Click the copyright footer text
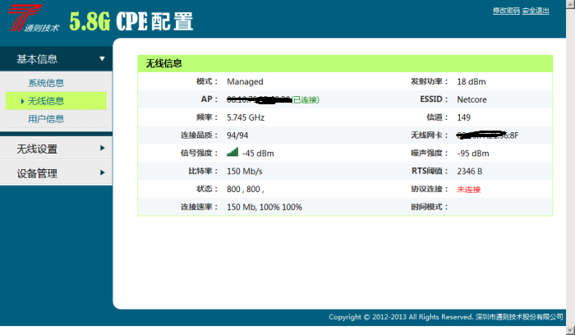The image size is (575, 335). [x=446, y=317]
